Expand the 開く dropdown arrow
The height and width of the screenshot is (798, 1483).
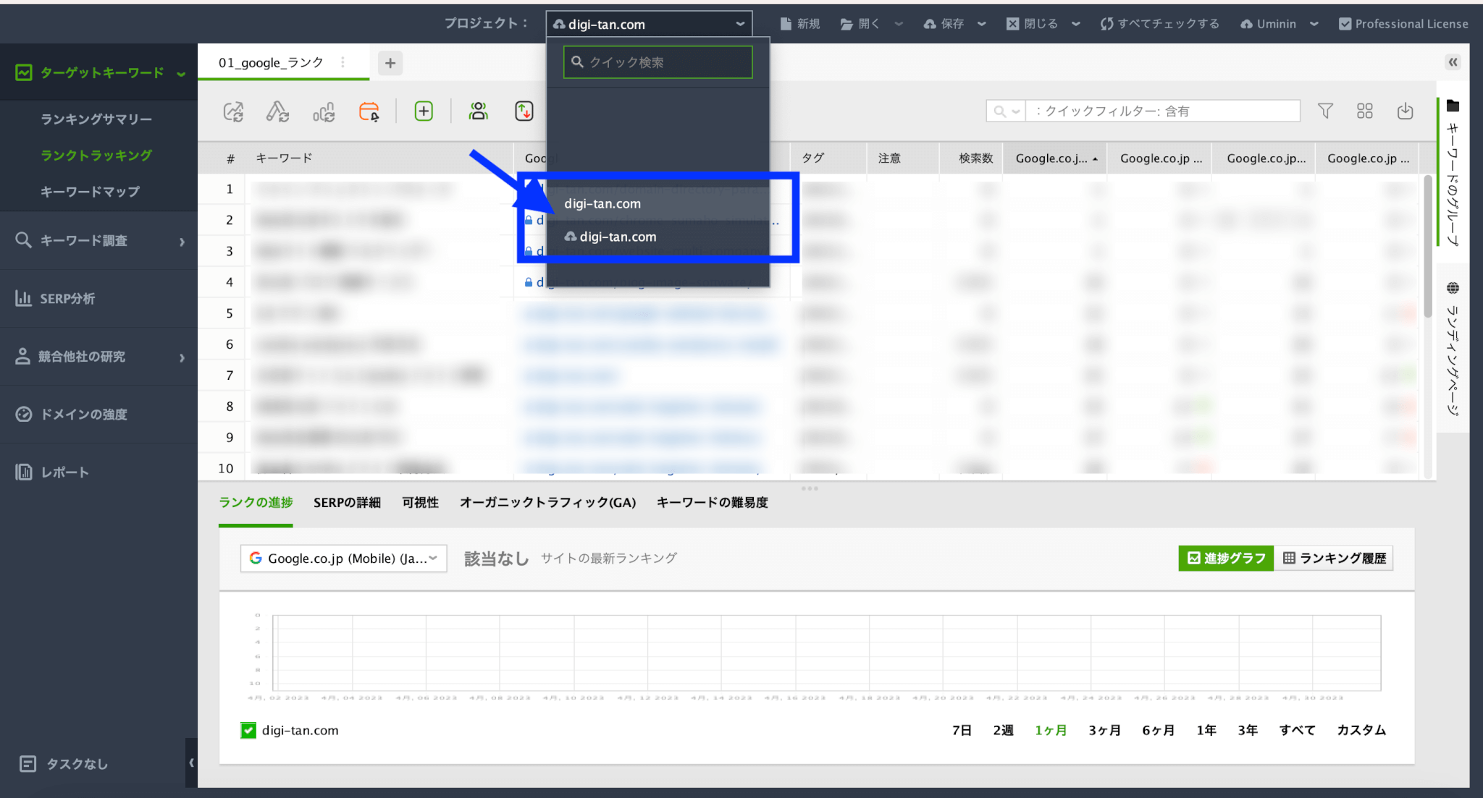click(899, 24)
